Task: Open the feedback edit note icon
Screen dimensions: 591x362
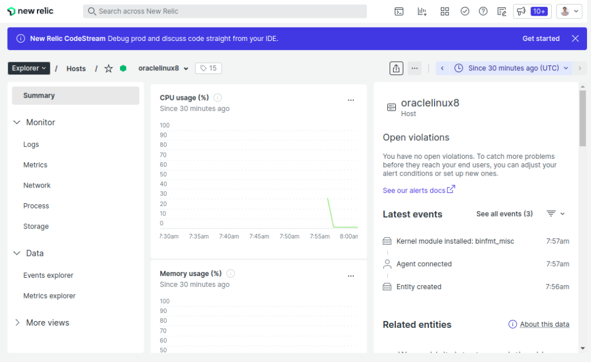Action: pyautogui.click(x=502, y=12)
